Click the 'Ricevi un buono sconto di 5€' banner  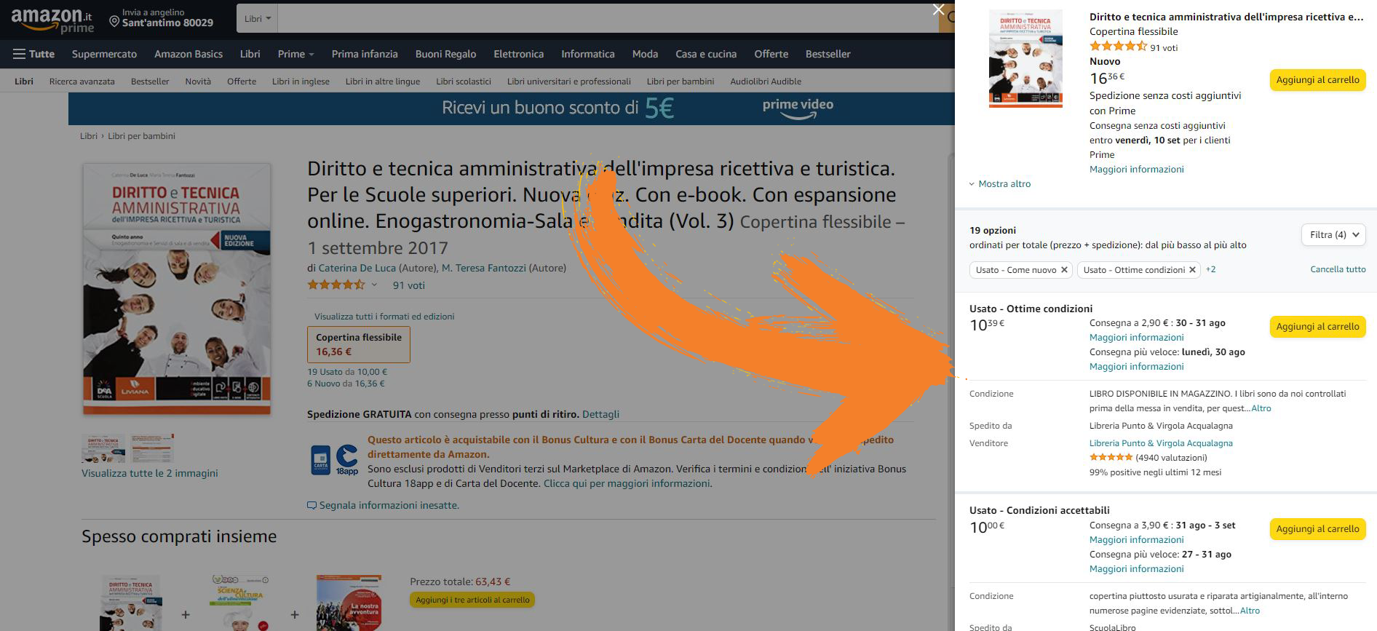click(511, 108)
